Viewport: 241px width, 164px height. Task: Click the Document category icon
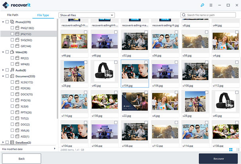(12, 76)
